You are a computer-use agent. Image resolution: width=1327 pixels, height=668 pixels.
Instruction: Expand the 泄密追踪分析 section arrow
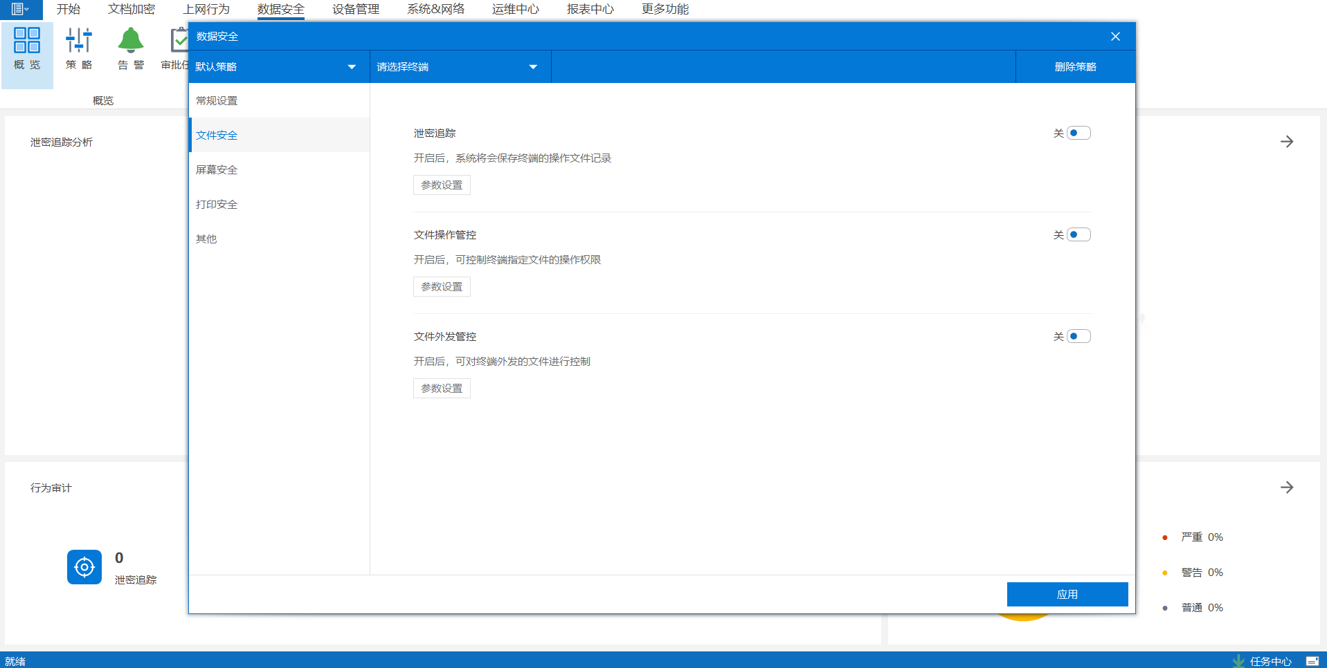point(1287,141)
